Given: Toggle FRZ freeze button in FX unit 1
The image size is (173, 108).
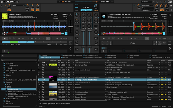Looking at the screenshot, I should pos(32,10).
